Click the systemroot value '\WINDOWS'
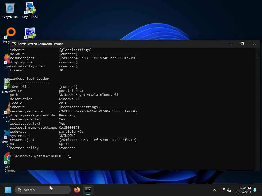This screenshot has height=196, width=262. pos(67,136)
